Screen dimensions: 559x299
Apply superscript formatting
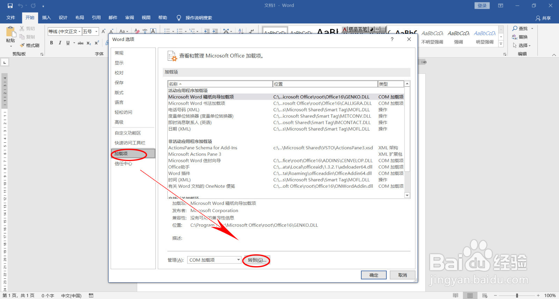[x=97, y=43]
